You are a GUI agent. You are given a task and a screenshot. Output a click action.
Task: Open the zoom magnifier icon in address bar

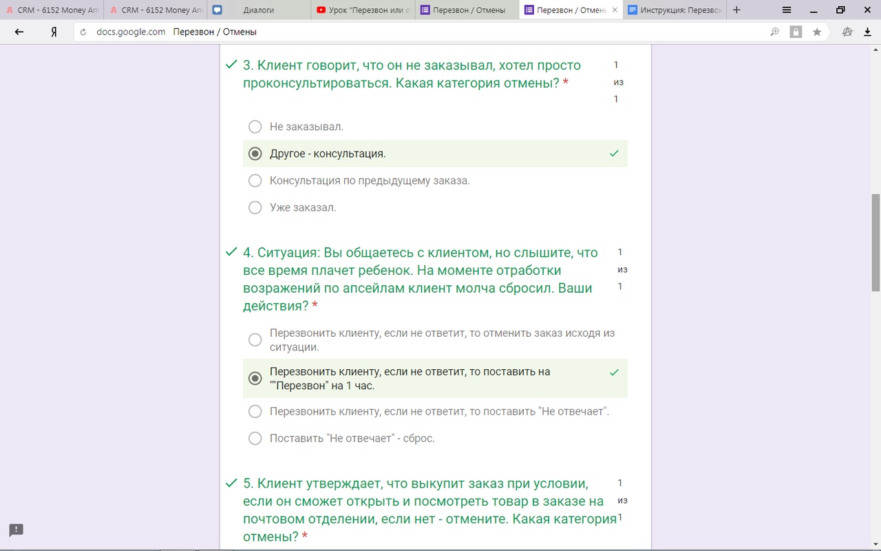click(x=775, y=32)
